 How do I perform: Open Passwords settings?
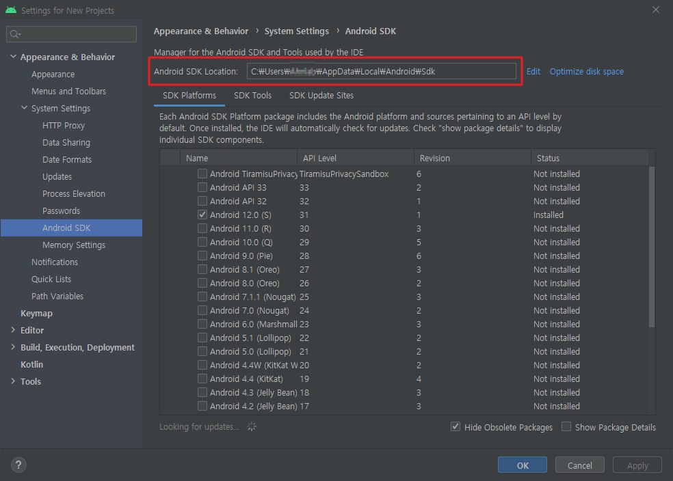tap(61, 211)
